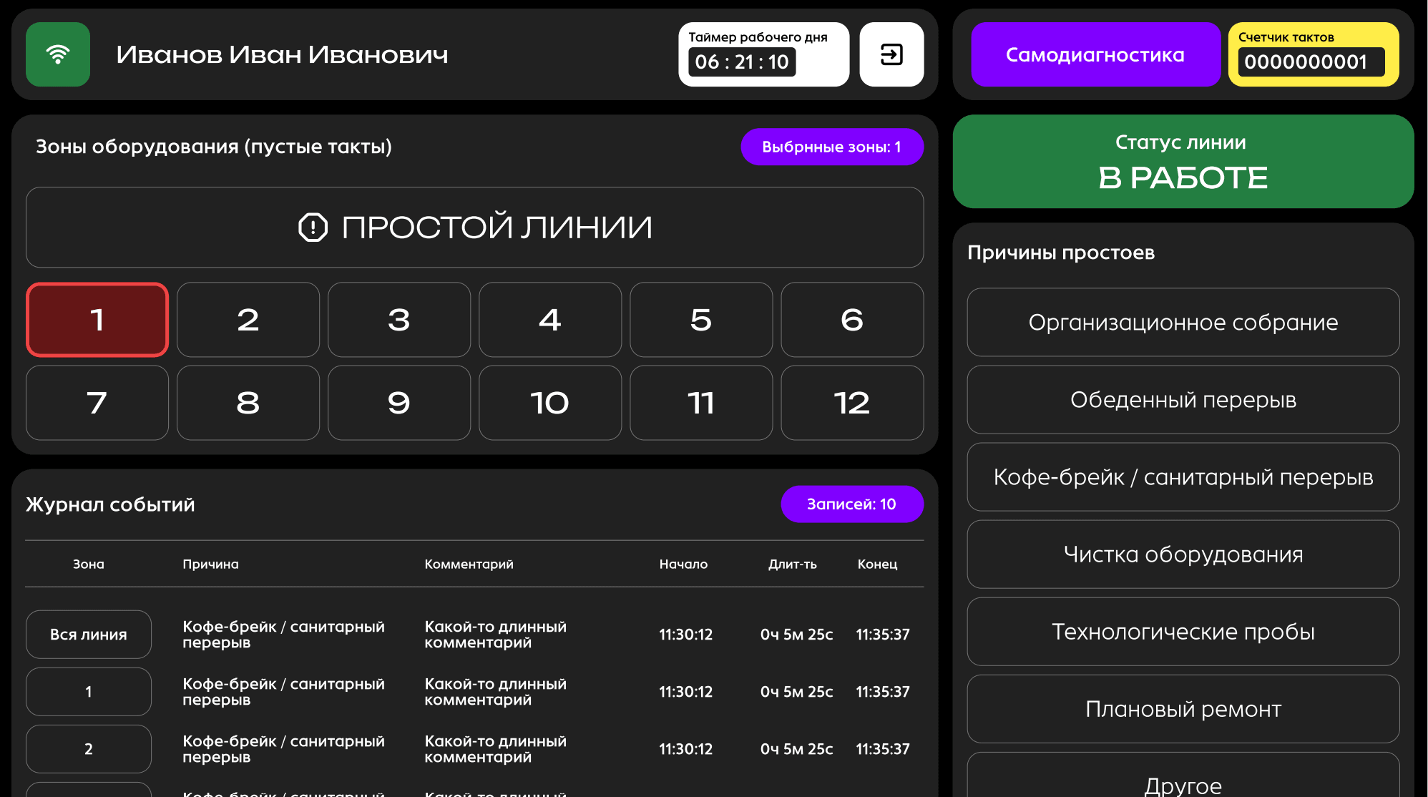Choose Кофе-брейк / санитарный перерыв reason button
The width and height of the screenshot is (1428, 797).
(1183, 477)
